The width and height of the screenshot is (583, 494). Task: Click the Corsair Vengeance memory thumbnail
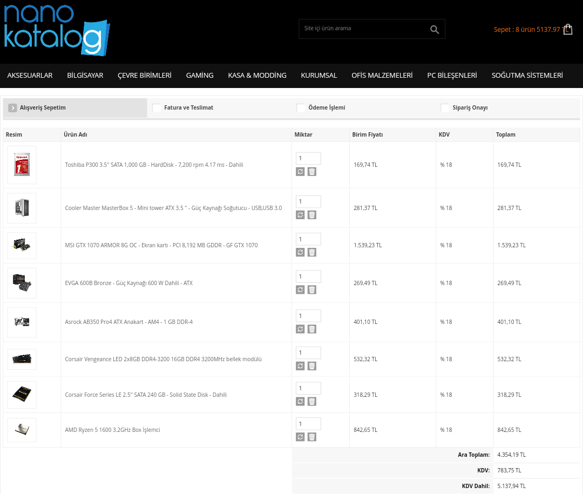pyautogui.click(x=22, y=359)
